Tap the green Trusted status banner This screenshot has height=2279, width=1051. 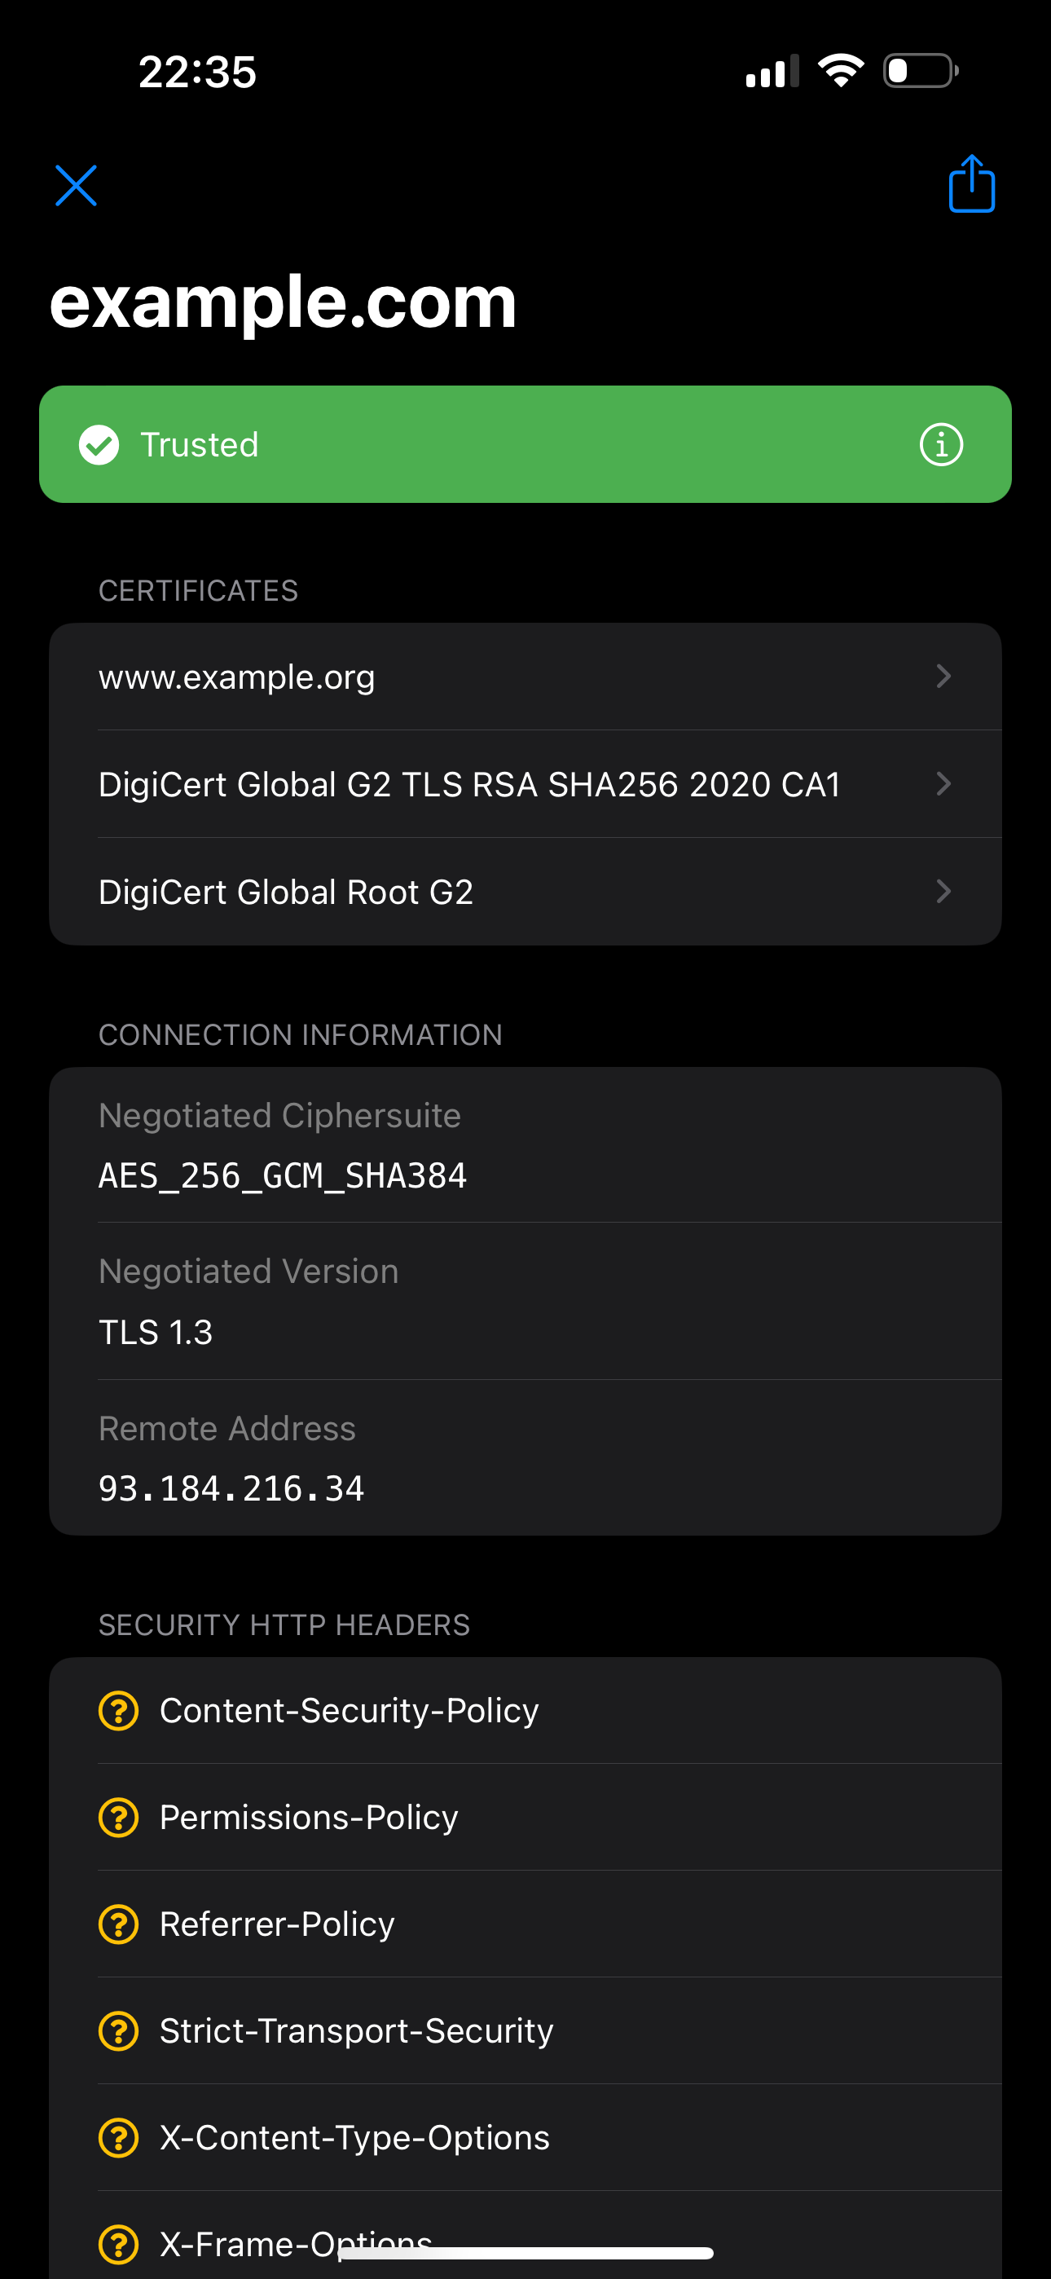coord(525,444)
